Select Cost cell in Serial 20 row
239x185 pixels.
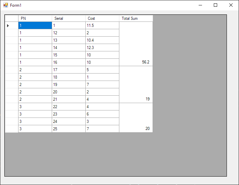(x=102, y=92)
